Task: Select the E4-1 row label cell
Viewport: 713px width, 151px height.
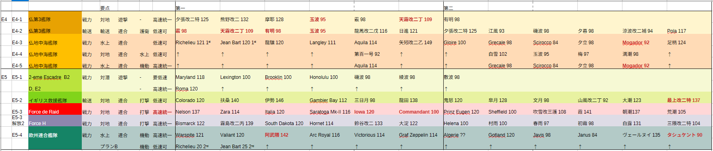Action: point(20,20)
